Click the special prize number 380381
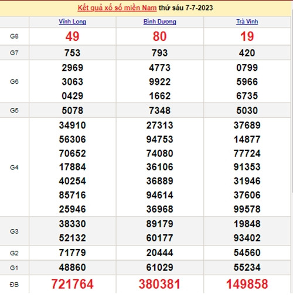Image resolution: width=293 pixels, height=297 pixels. pyautogui.click(x=159, y=284)
